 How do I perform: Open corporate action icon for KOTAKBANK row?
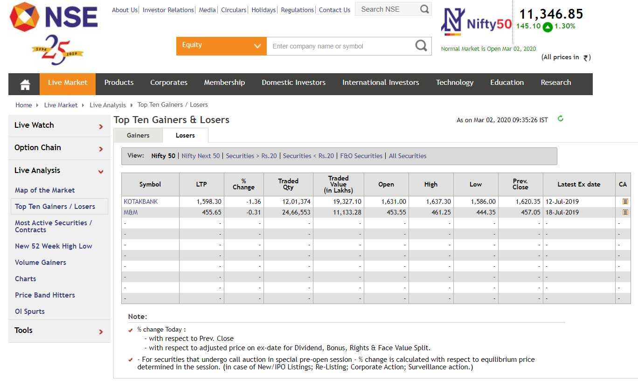tap(625, 201)
